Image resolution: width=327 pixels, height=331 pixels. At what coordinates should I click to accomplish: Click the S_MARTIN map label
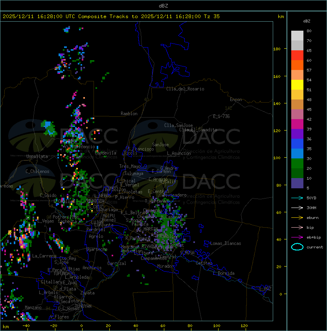(148, 229)
